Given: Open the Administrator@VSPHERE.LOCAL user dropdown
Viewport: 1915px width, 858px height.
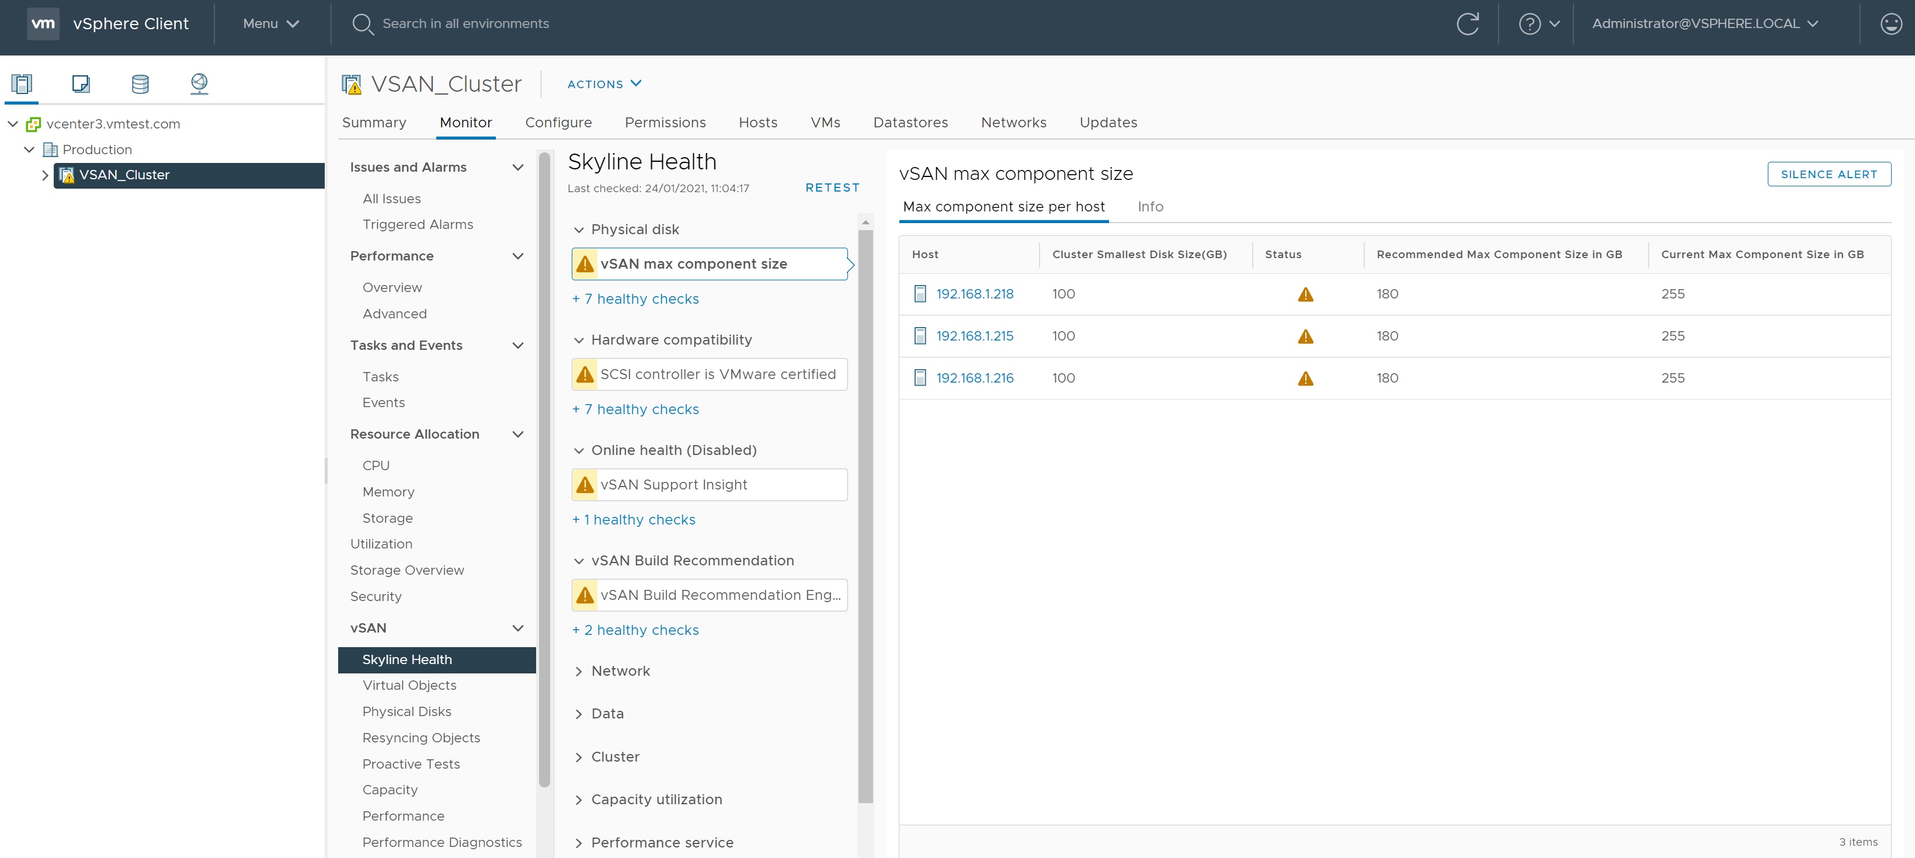Looking at the screenshot, I should [x=1705, y=24].
